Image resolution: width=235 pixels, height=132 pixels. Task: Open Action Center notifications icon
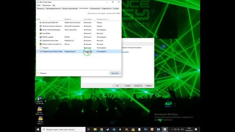pyautogui.click(x=196, y=129)
